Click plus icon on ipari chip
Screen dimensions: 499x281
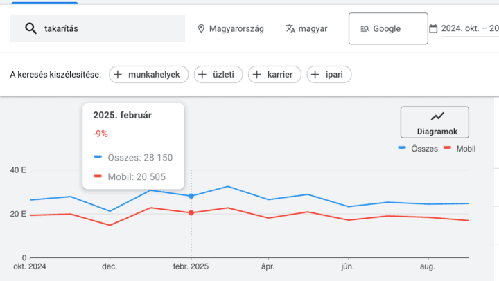tap(315, 74)
